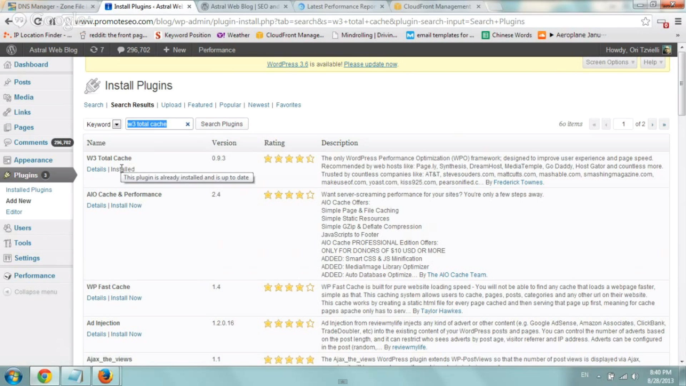The image size is (686, 386).
Task: Open author link Frederick Townes
Action: 518,182
